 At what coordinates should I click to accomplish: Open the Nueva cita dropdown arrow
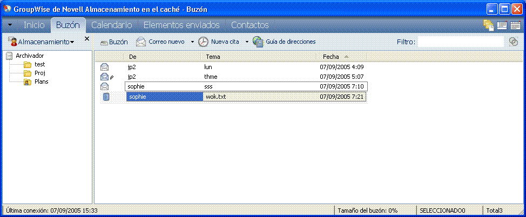pyautogui.click(x=247, y=42)
